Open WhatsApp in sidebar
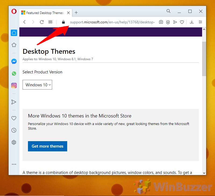The image size is (215, 196). [x=14, y=73]
